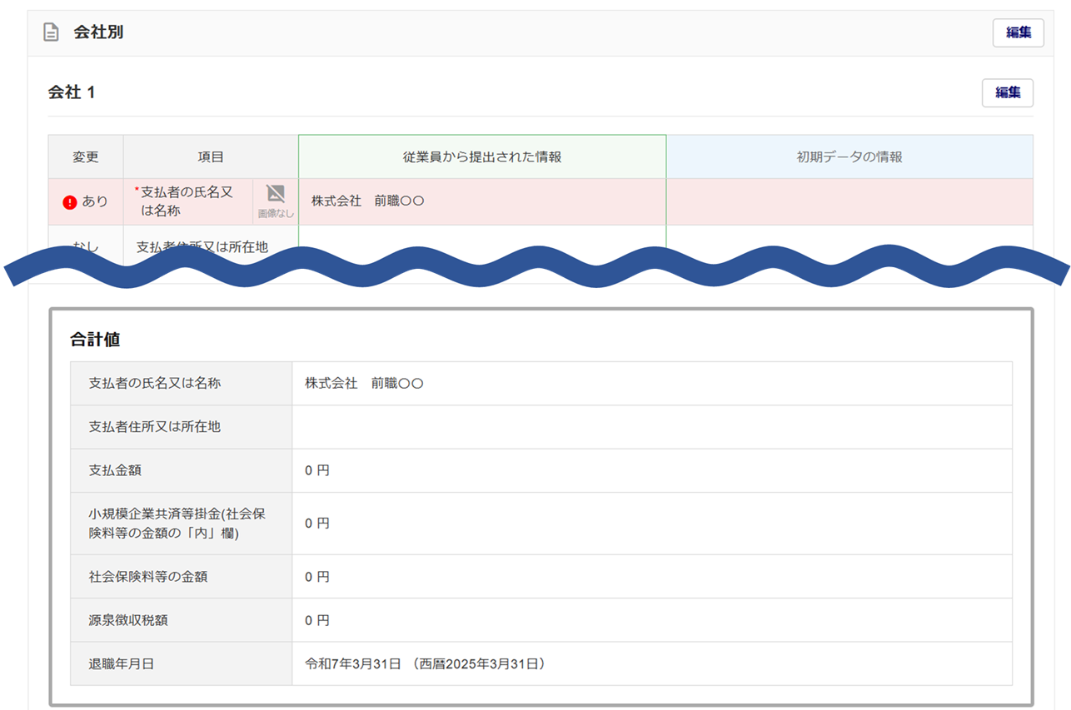Click the 合計値 section heading
Viewport: 1071px width, 710px height.
click(x=95, y=340)
